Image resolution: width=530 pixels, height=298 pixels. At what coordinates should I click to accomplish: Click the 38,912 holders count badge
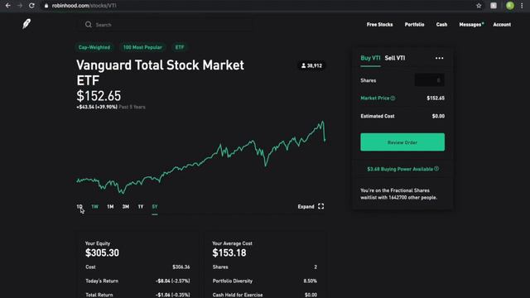311,65
